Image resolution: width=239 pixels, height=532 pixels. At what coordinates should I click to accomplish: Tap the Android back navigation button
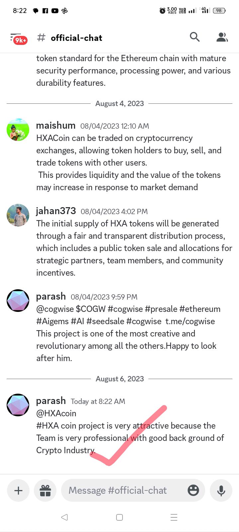click(x=65, y=517)
